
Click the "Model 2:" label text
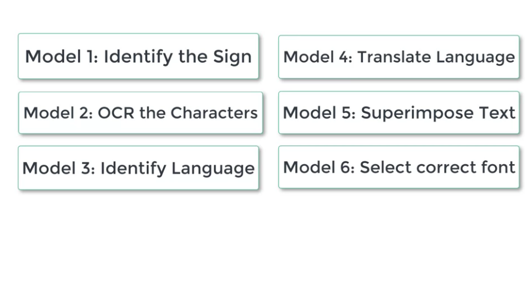[x=58, y=113]
